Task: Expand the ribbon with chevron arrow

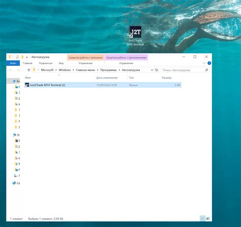Action: 204,63
